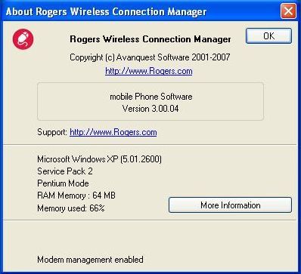Open the Rogers.com link under the copyright line
301x274 pixels.
point(149,71)
